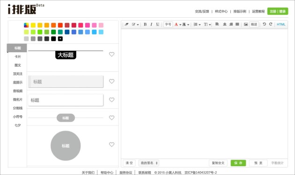Open the multicolor picker swatch
The image size is (295, 175).
pyautogui.click(x=26, y=25)
